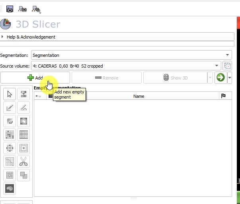Click the color column header
The image size is (240, 204).
[51, 96]
